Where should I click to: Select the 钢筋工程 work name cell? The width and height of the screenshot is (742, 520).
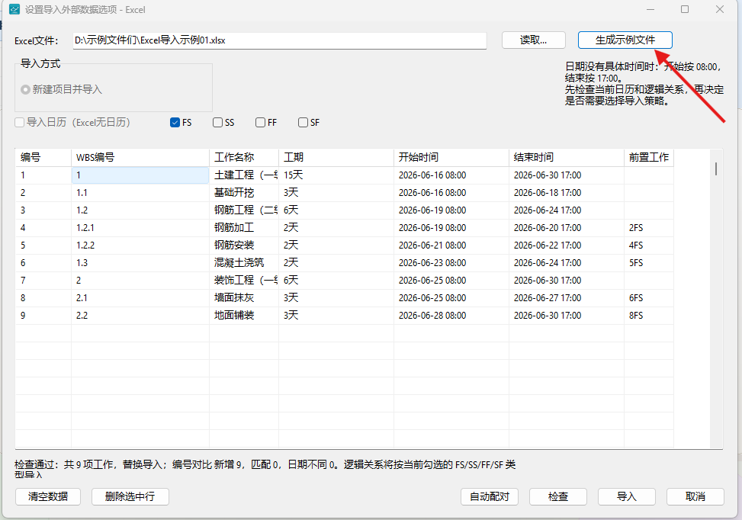[x=244, y=210]
